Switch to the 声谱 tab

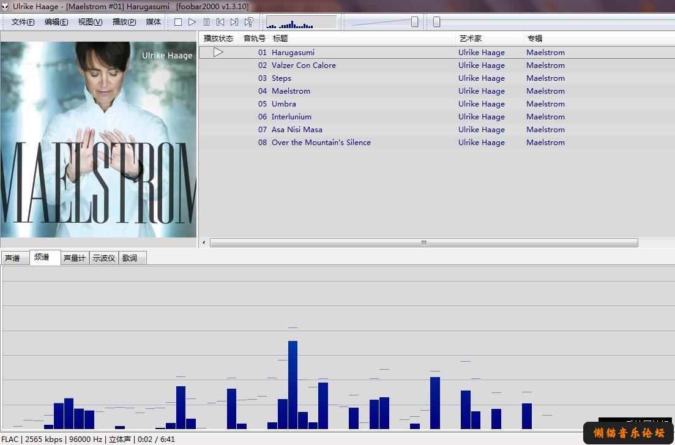coord(15,258)
